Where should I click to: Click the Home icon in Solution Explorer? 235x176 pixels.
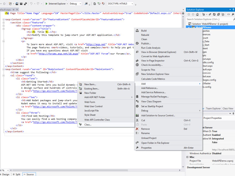coord(198,14)
